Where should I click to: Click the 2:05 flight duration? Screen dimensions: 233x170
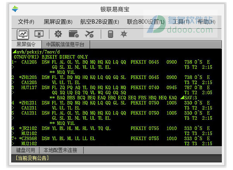coord(207,93)
